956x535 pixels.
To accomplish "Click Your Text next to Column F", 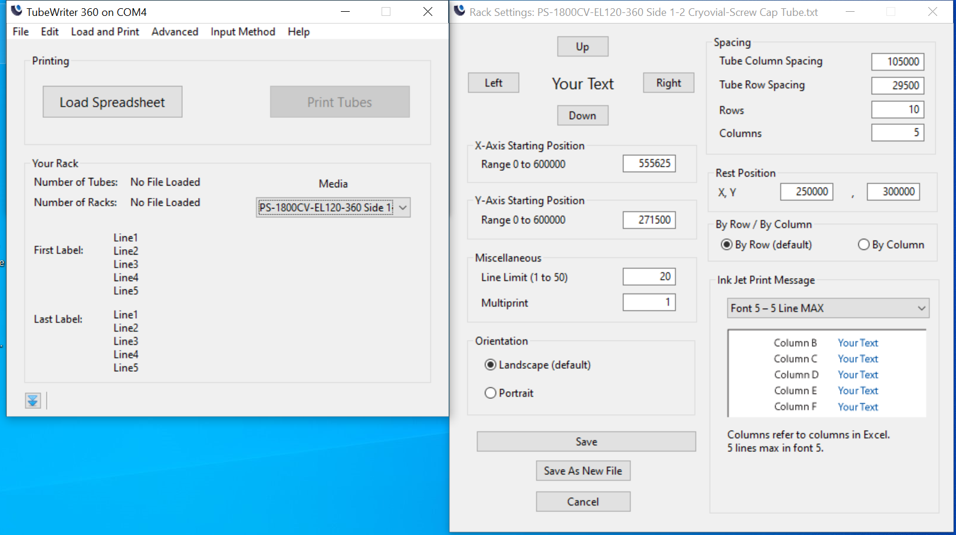I will [x=858, y=407].
